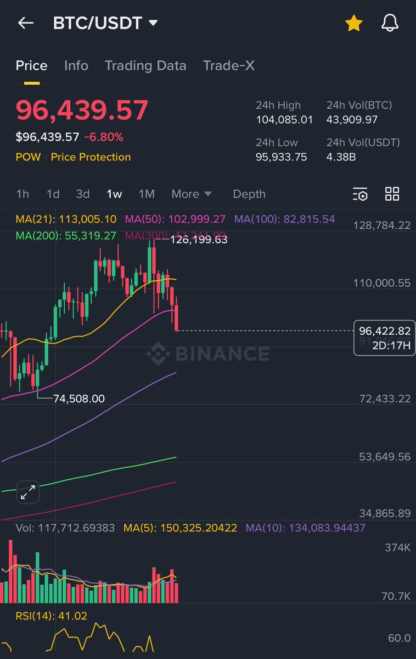
Task: Tap volume MA(10) value
Action: click(306, 528)
